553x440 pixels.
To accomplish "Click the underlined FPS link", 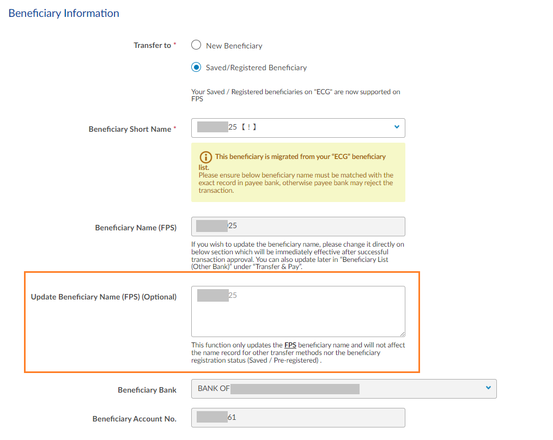I will [x=290, y=345].
